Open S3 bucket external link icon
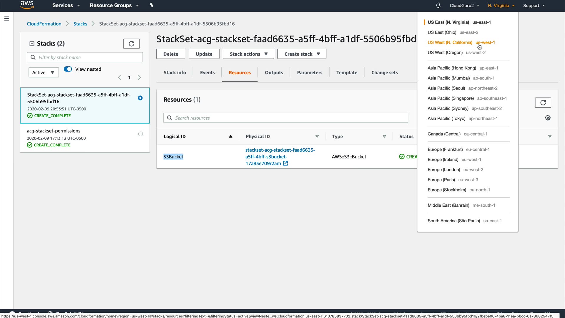This screenshot has width=565, height=318. click(285, 163)
